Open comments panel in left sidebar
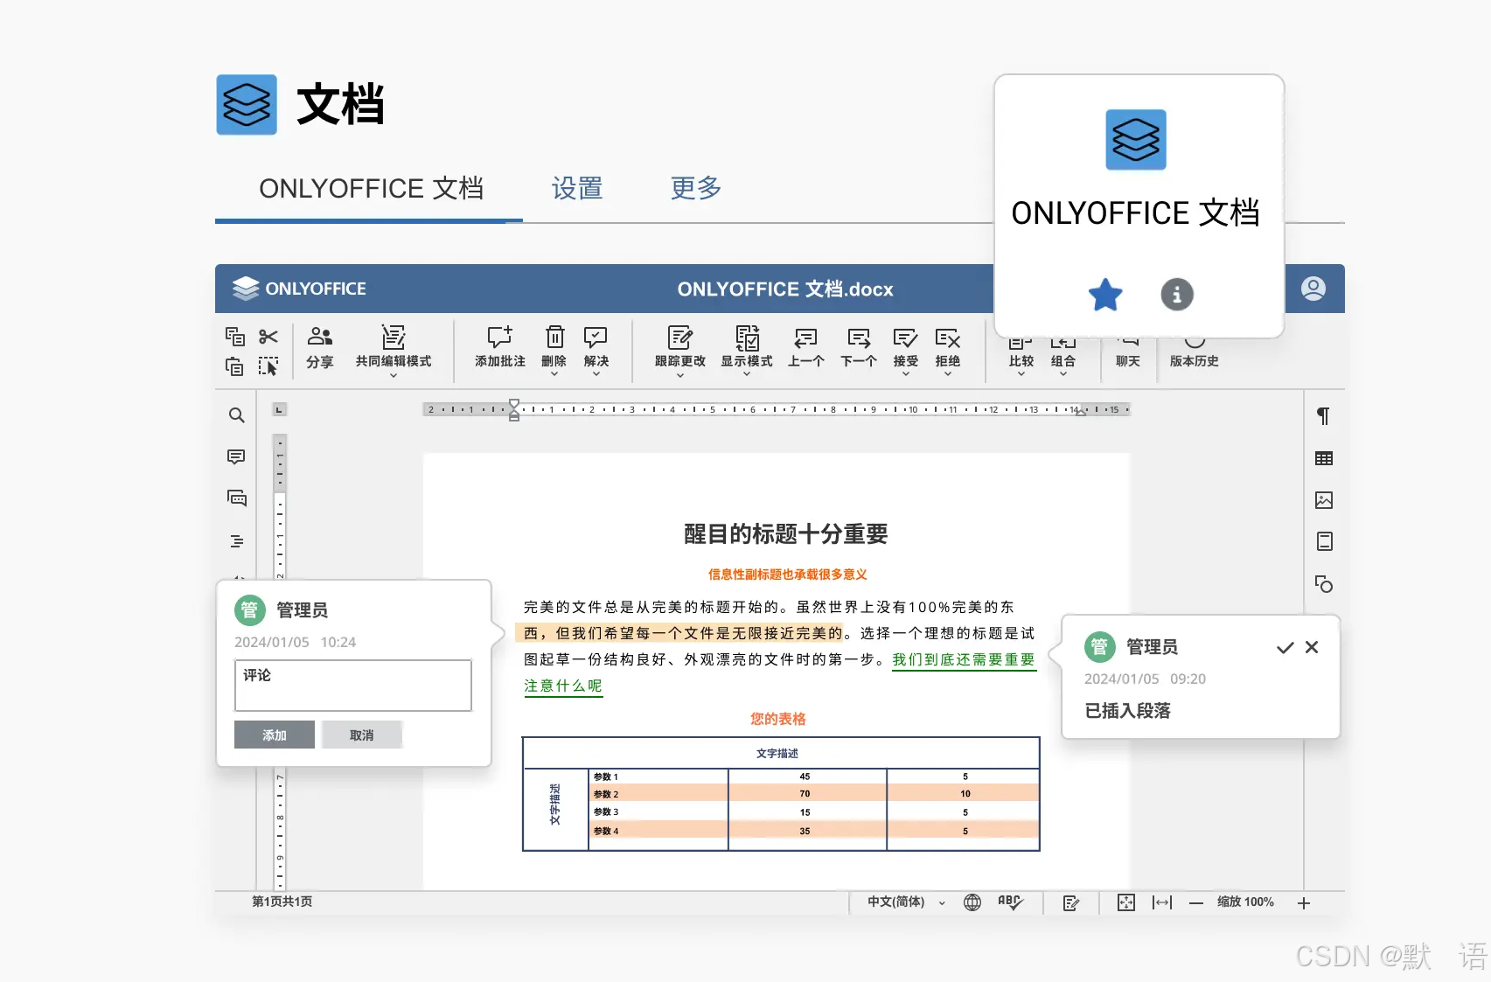The height and width of the screenshot is (982, 1491). click(236, 457)
